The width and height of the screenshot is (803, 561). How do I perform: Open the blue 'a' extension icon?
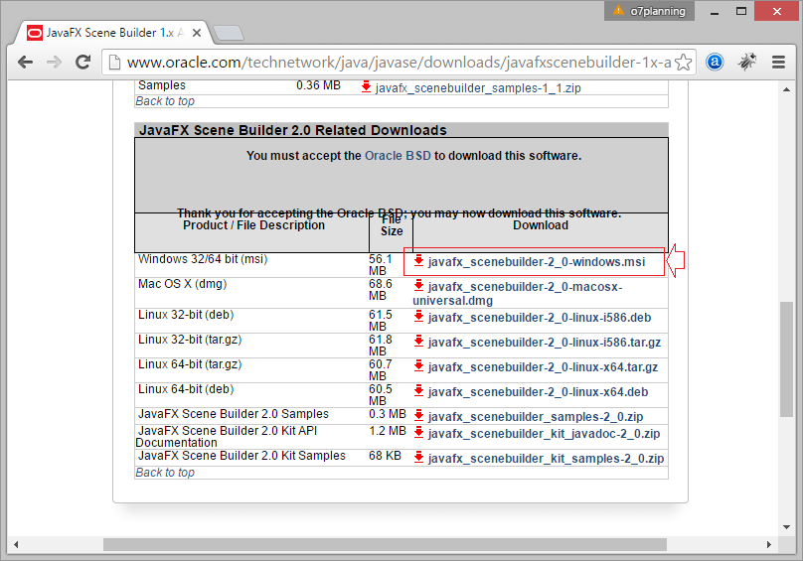[x=715, y=63]
